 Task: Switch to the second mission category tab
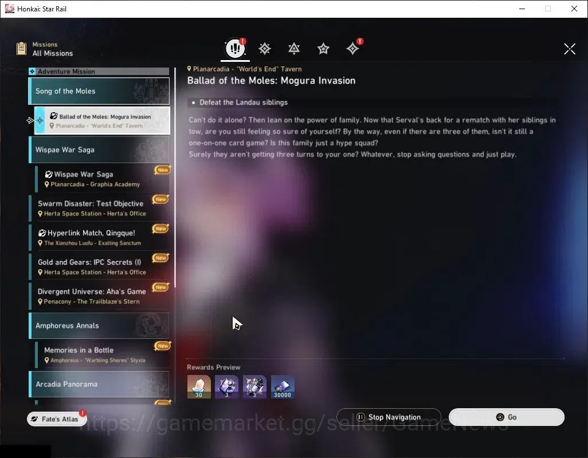tap(265, 49)
